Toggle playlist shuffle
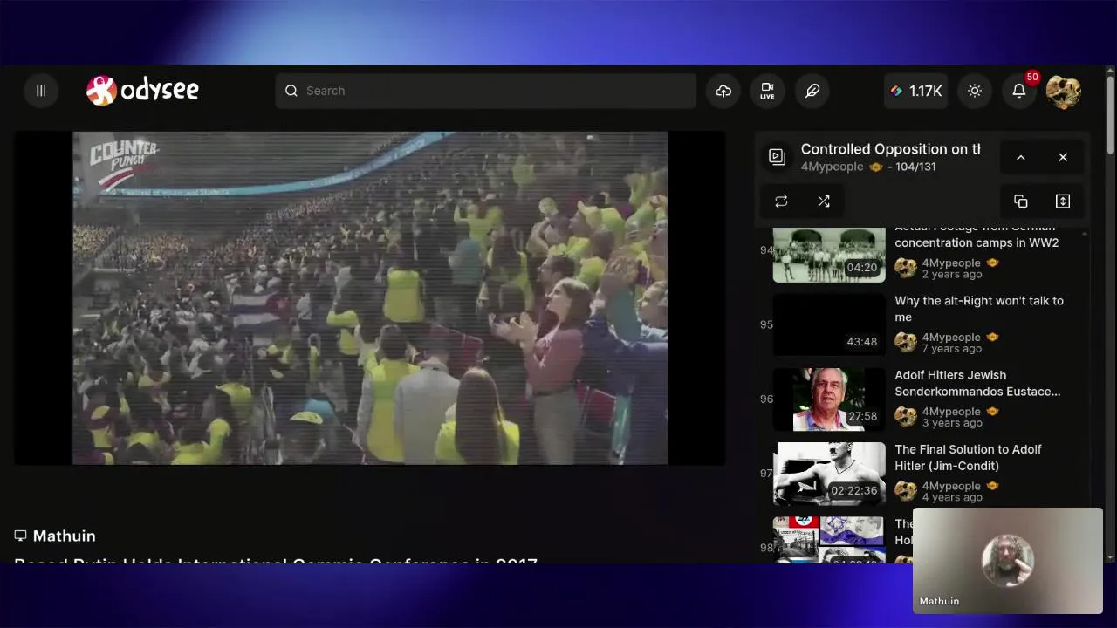This screenshot has height=628, width=1117. (823, 201)
